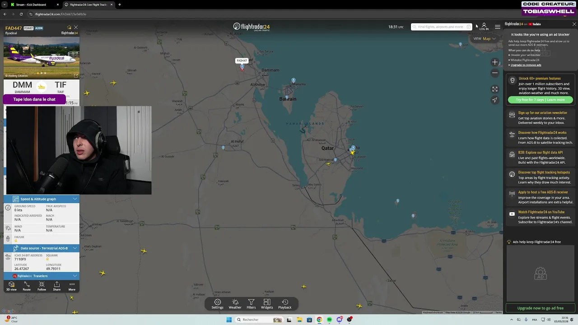Open the Windows Start menu
The image size is (578, 325).
click(x=229, y=320)
